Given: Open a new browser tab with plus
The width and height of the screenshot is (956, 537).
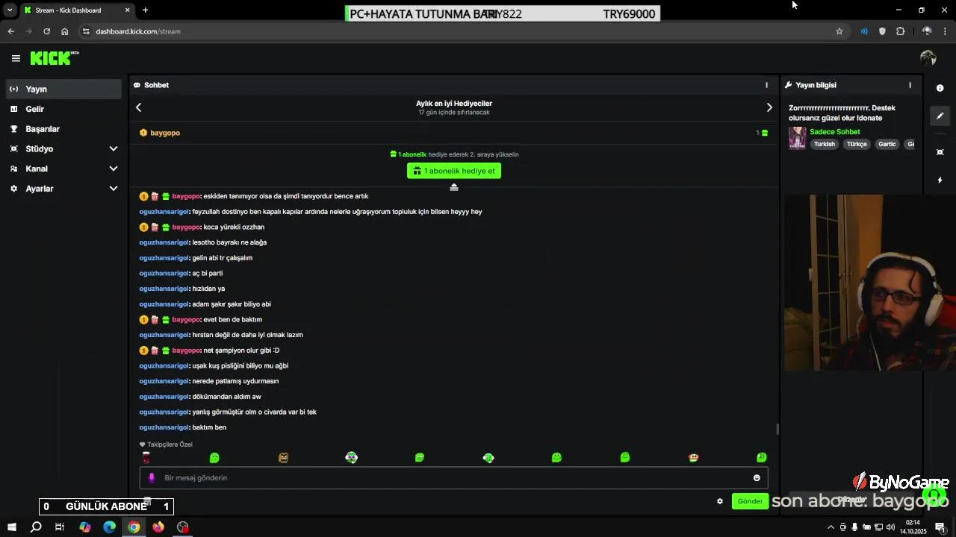Looking at the screenshot, I should pyautogui.click(x=145, y=10).
